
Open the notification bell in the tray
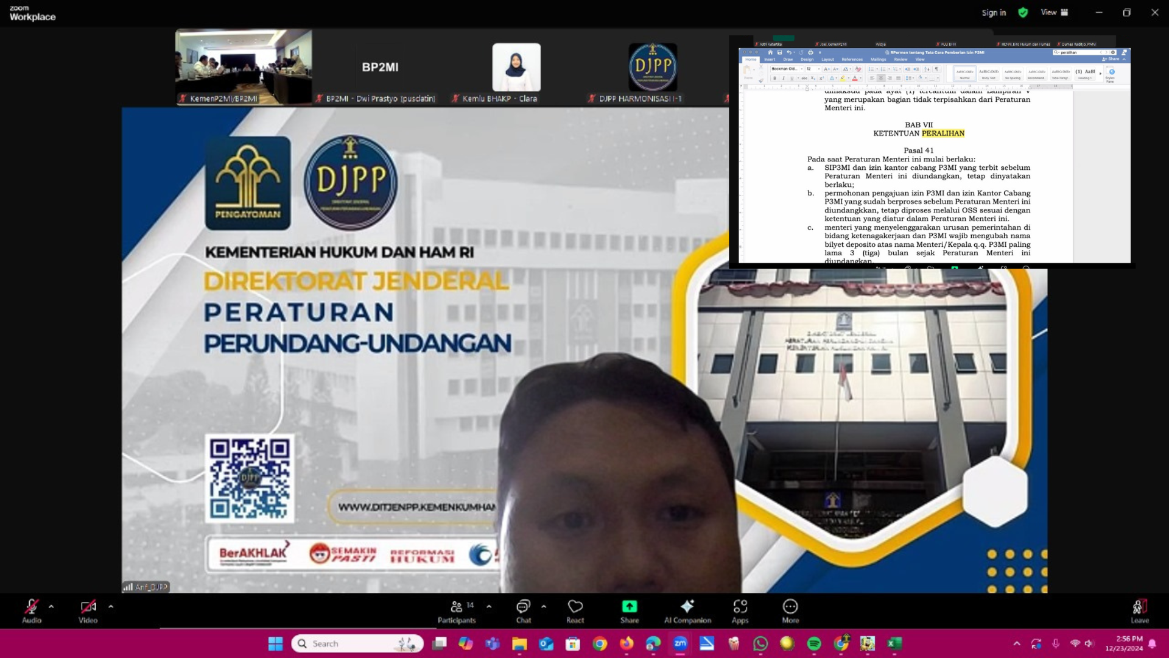[1152, 643]
